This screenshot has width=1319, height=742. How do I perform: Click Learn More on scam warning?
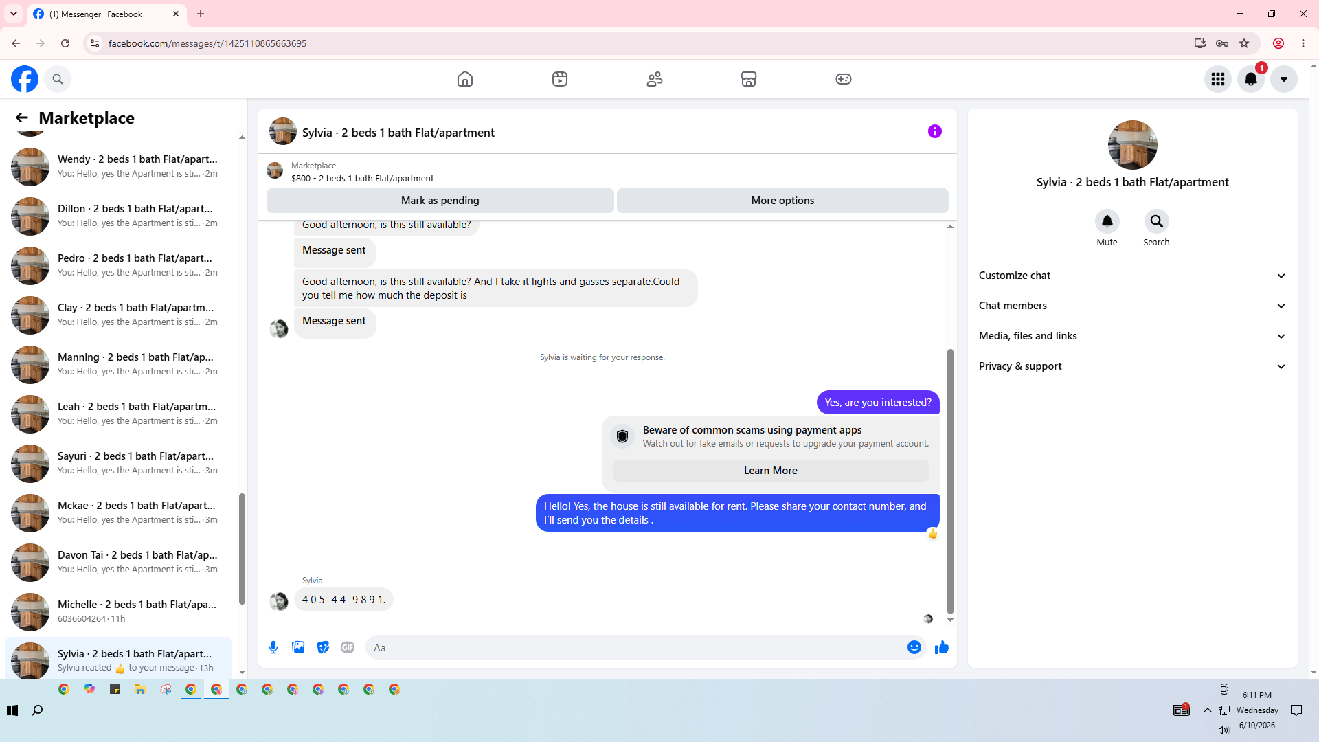pyautogui.click(x=771, y=471)
